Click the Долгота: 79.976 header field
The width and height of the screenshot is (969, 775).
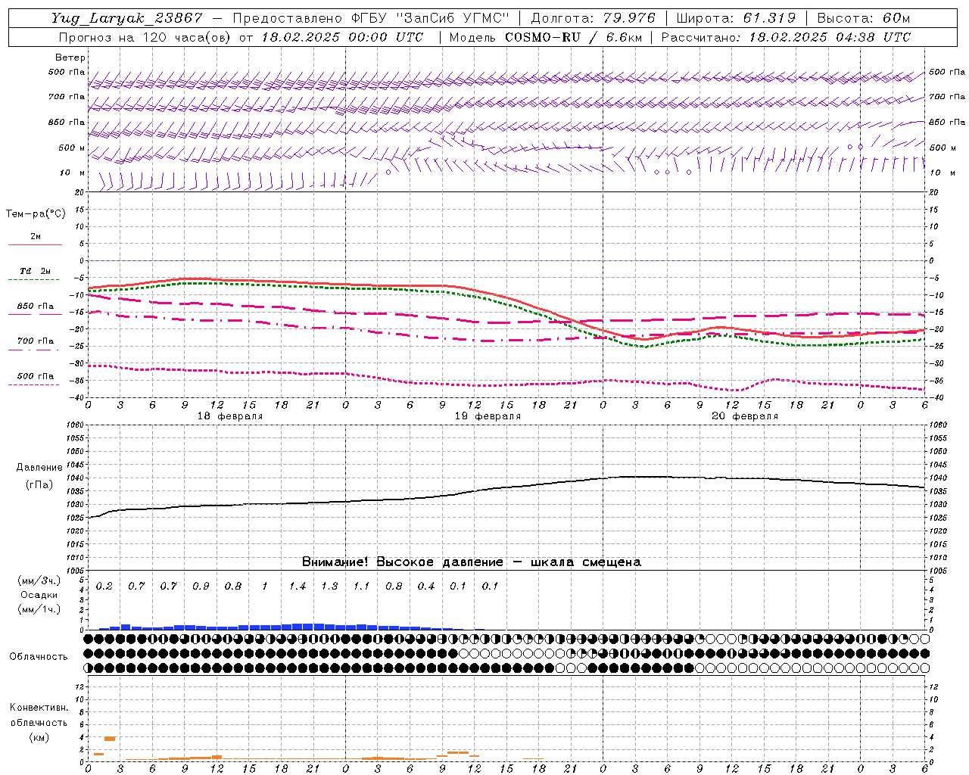[593, 18]
